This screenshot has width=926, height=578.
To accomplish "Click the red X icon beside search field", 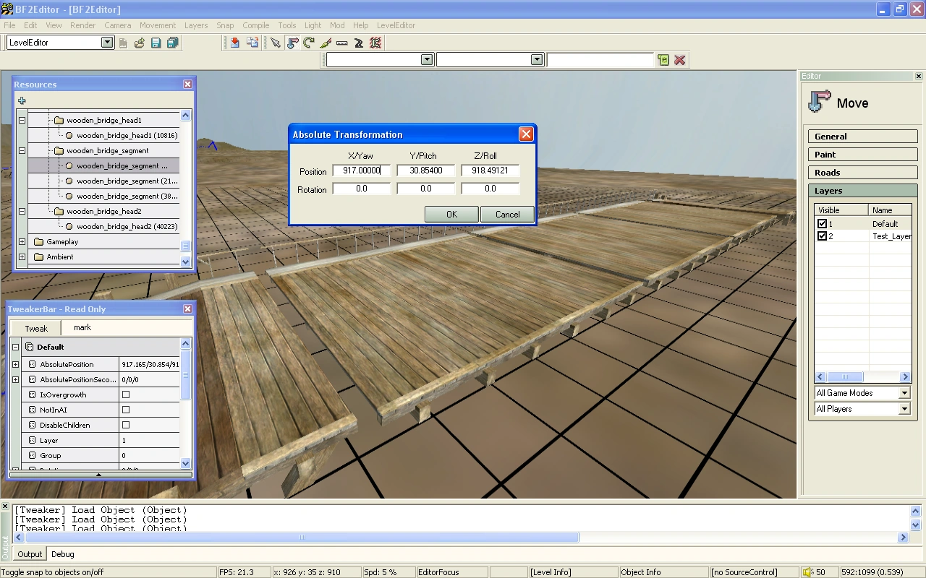I will (679, 60).
